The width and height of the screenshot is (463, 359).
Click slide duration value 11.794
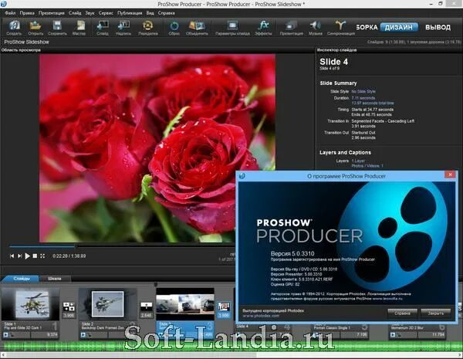pyautogui.click(x=439, y=335)
